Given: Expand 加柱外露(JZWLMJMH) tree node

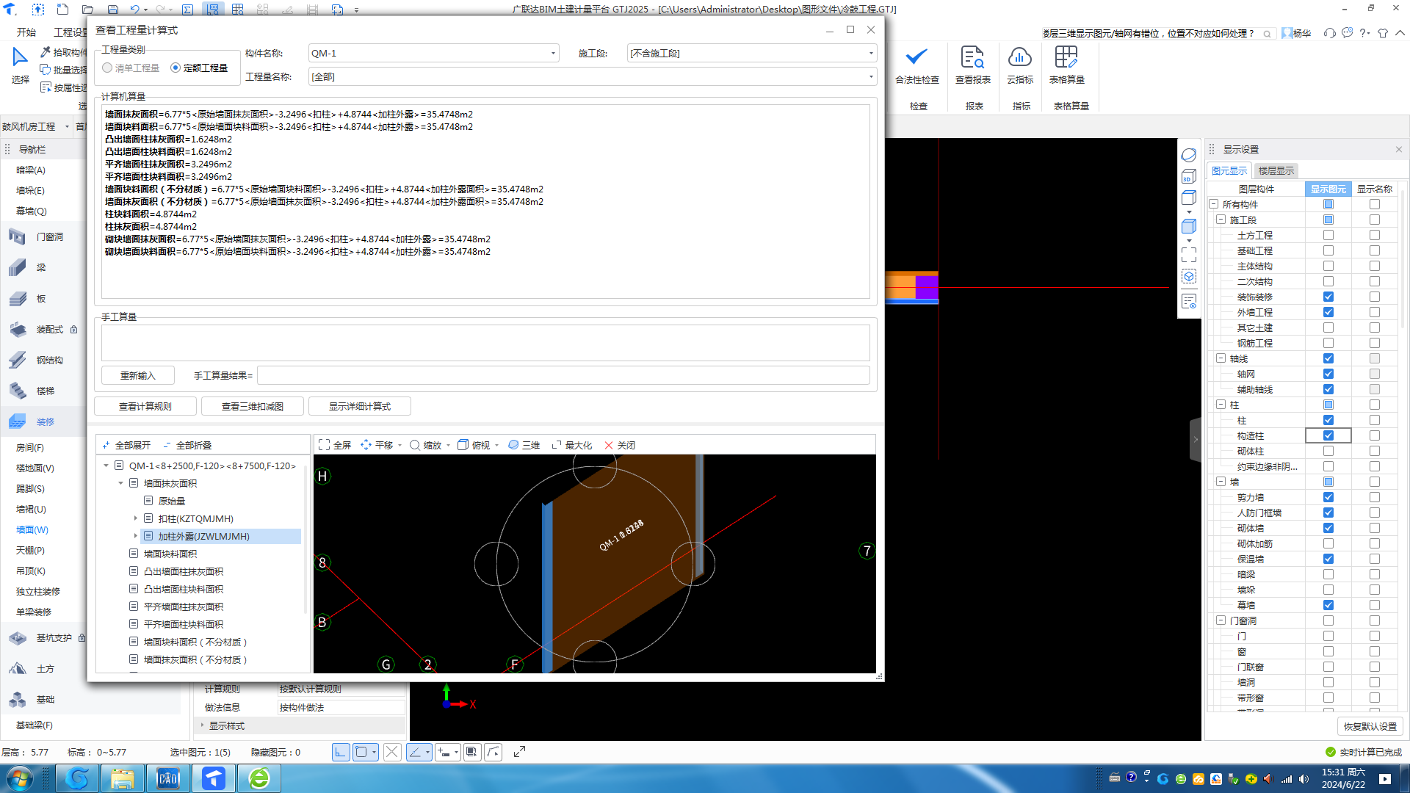Looking at the screenshot, I should click(x=135, y=536).
